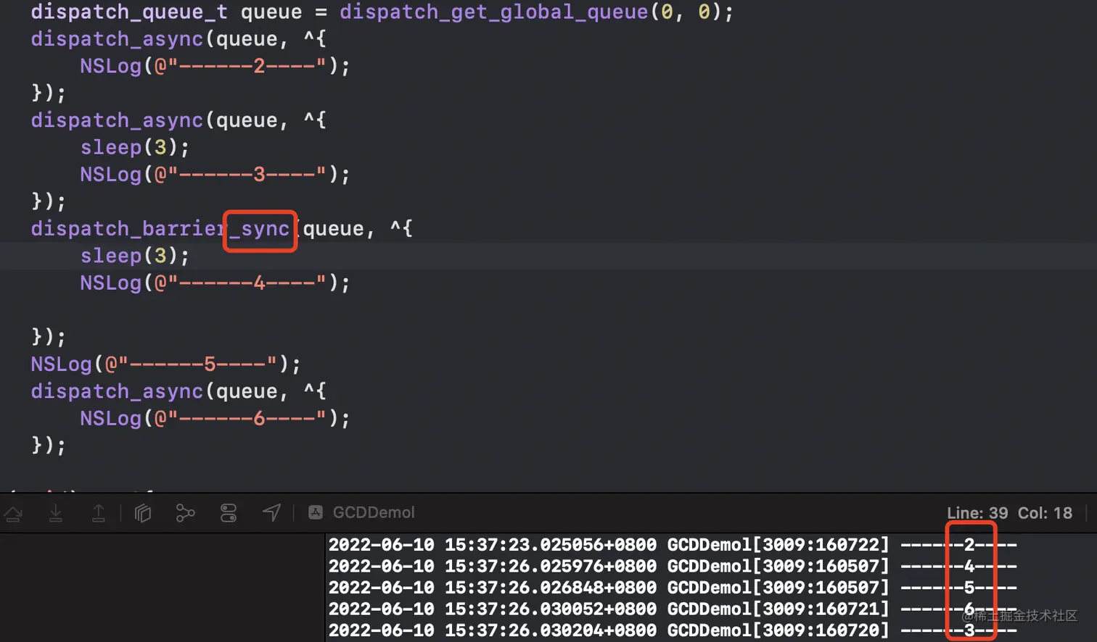Image resolution: width=1097 pixels, height=642 pixels.
Task: Click console log at 15:37:26.025976
Action: [673, 566]
